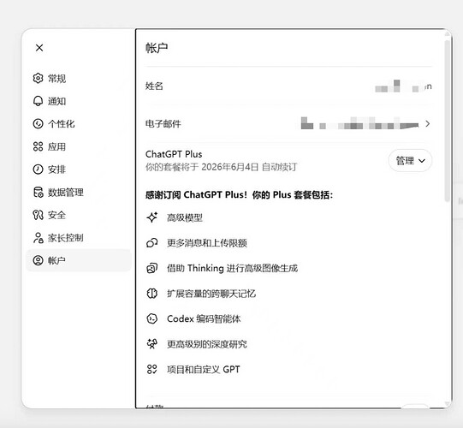
Task: Close the settings dialog with X
Action: click(39, 48)
